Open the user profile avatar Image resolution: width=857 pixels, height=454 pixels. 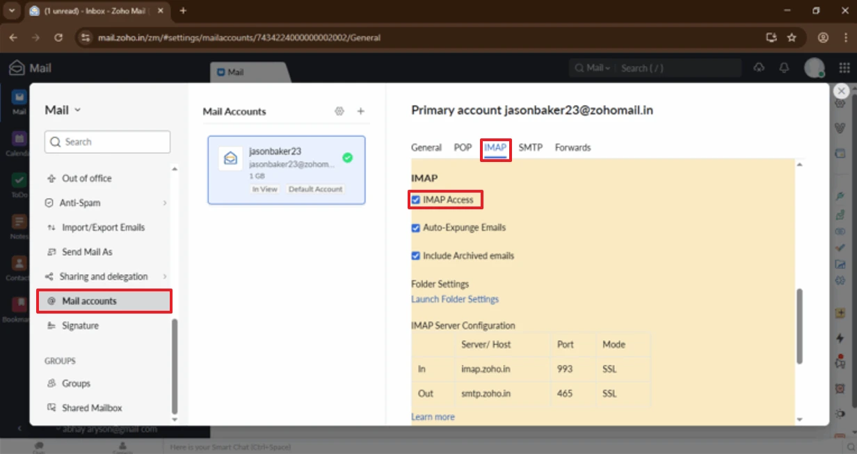[x=814, y=67]
